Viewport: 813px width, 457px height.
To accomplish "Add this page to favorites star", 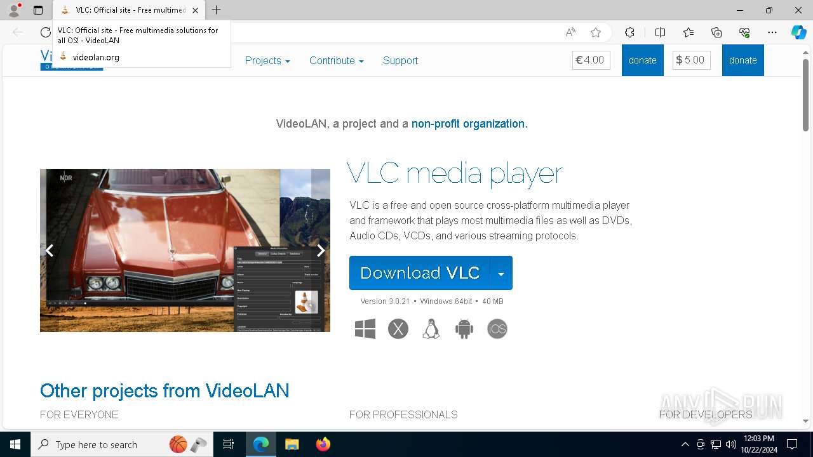I will coord(595,32).
